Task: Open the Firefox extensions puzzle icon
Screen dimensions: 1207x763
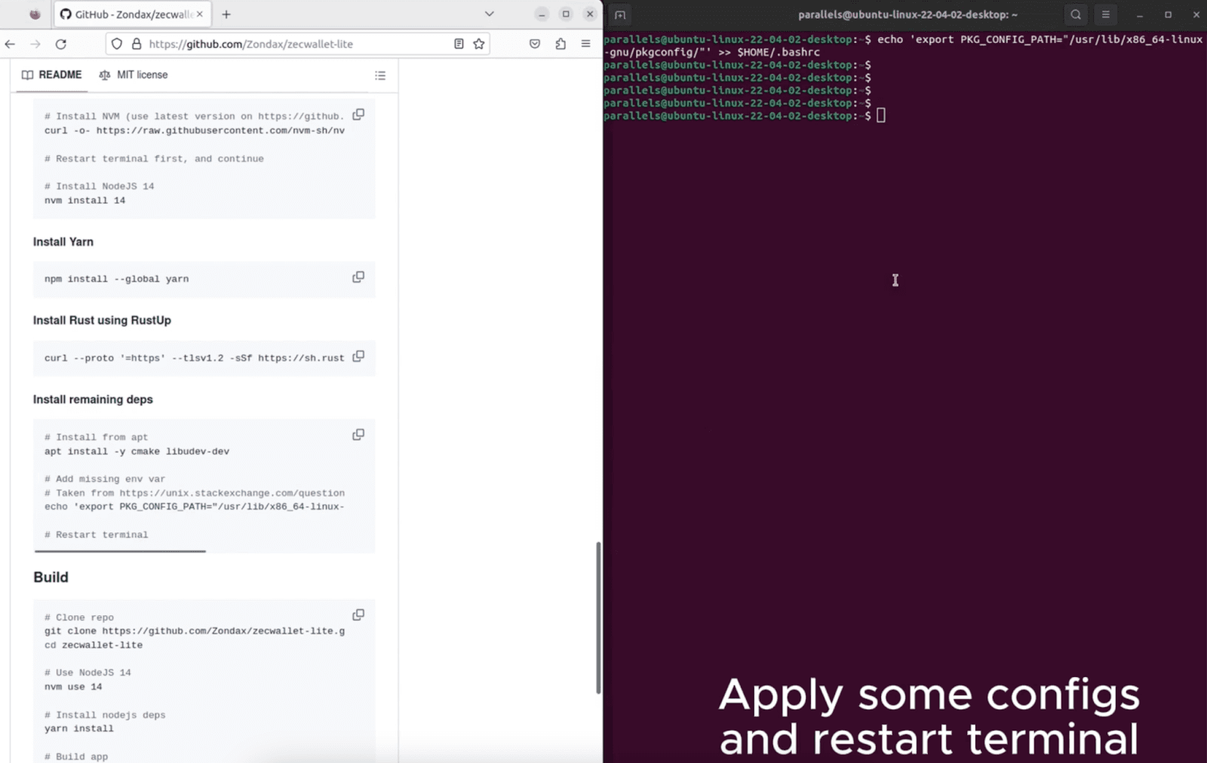Action: 561,44
